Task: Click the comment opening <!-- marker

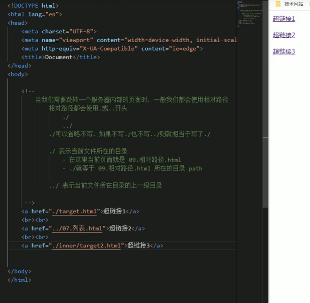Action: point(28,92)
